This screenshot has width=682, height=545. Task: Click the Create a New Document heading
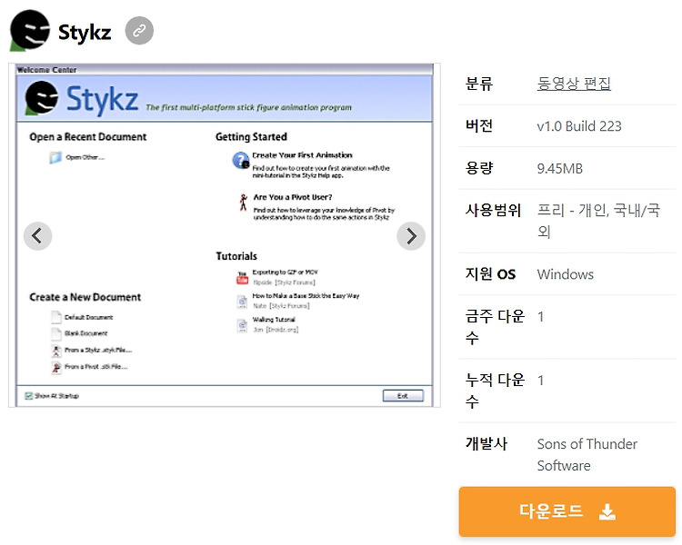(85, 297)
